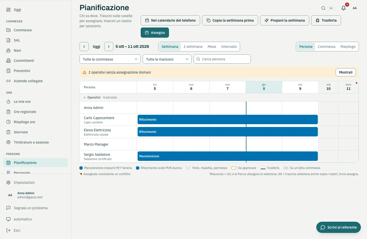The image size is (367, 239).
Task: Click the gio 8 column header
Action: 264,87
